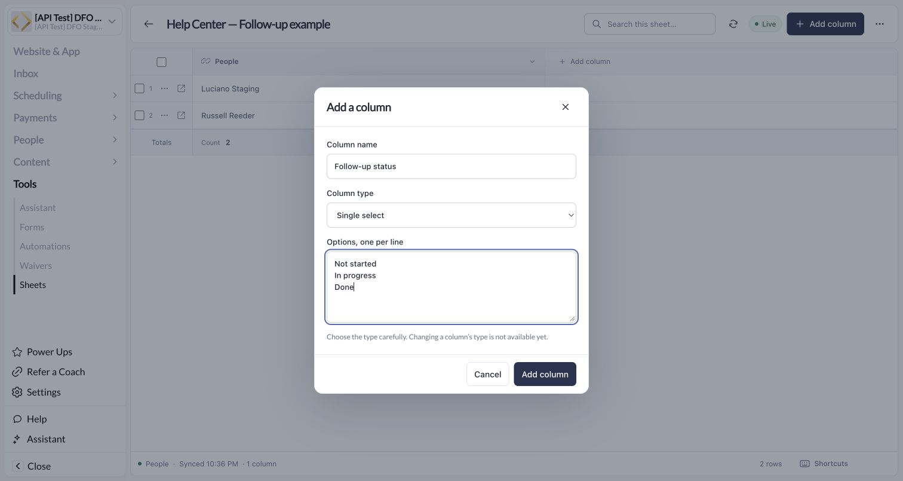Viewport: 903px width, 481px height.
Task: Open Luciano Staging record in new view
Action: [x=181, y=88]
